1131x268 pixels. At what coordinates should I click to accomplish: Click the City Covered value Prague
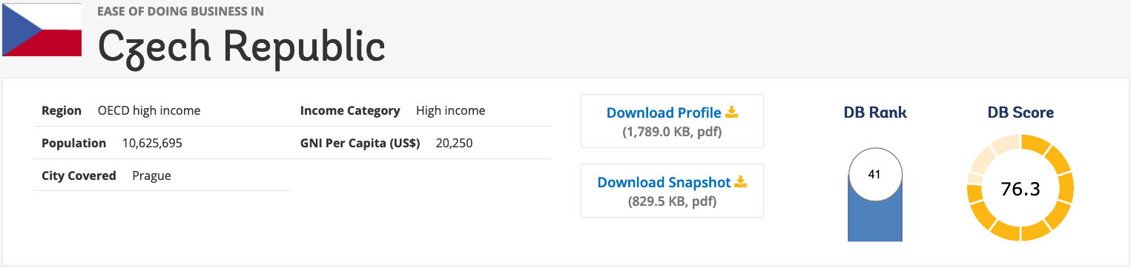coord(151,176)
